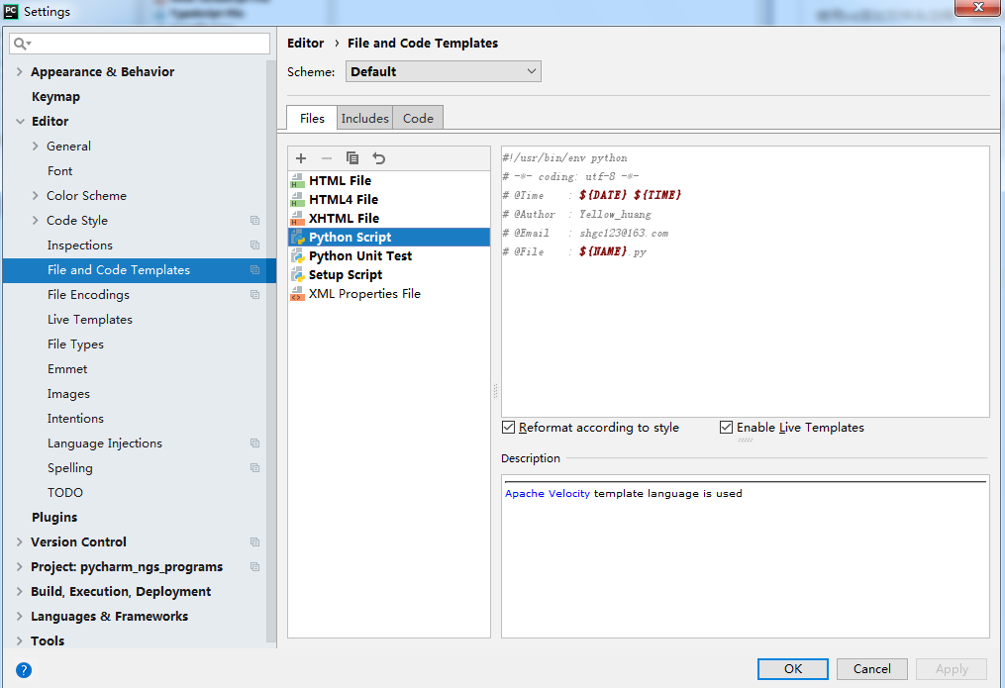Expand the Color Scheme node

click(x=36, y=195)
